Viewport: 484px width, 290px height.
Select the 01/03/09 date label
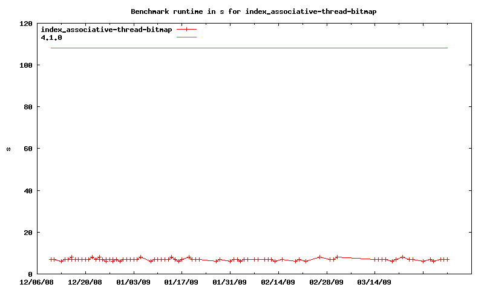pyautogui.click(x=133, y=282)
